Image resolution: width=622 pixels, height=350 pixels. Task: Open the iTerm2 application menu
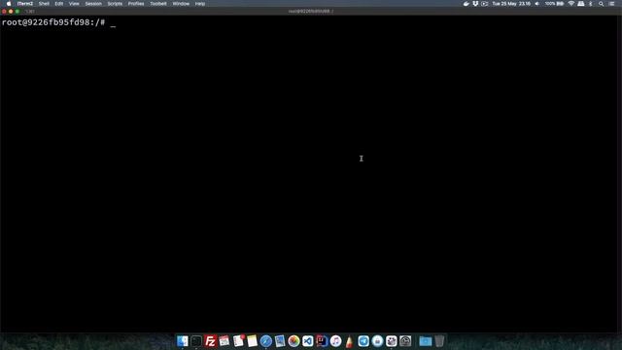click(25, 4)
